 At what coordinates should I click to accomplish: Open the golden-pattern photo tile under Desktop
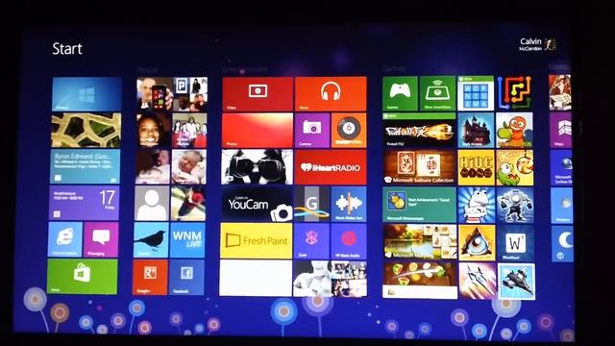86,131
